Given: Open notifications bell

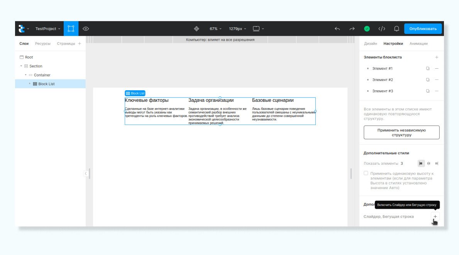Looking at the screenshot, I should click(x=396, y=29).
